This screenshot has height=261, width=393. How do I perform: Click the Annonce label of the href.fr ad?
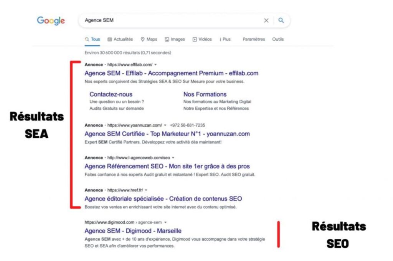tap(94, 190)
